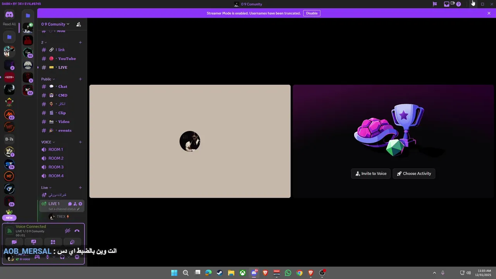496x279 pixels.
Task: Open activities launcher in voice panel
Action: pos(53,242)
